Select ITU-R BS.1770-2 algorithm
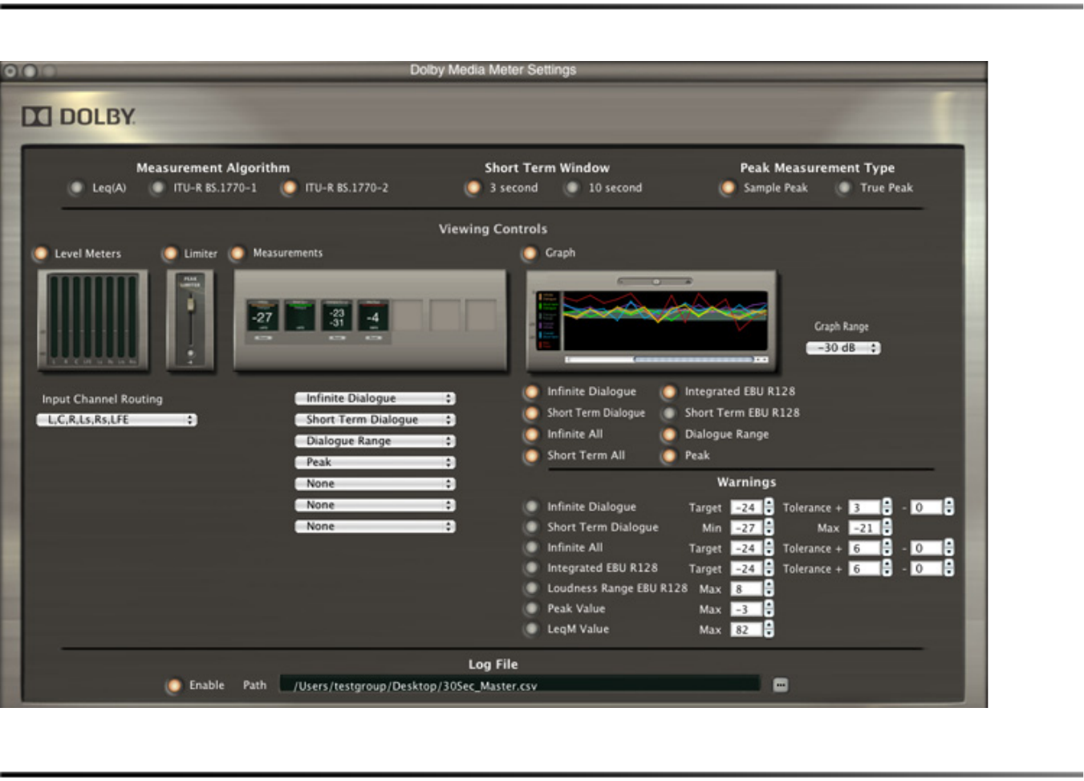The height and width of the screenshot is (781, 1084). 289,188
